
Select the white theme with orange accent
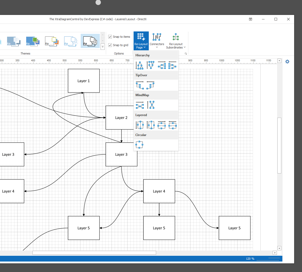click(52, 41)
